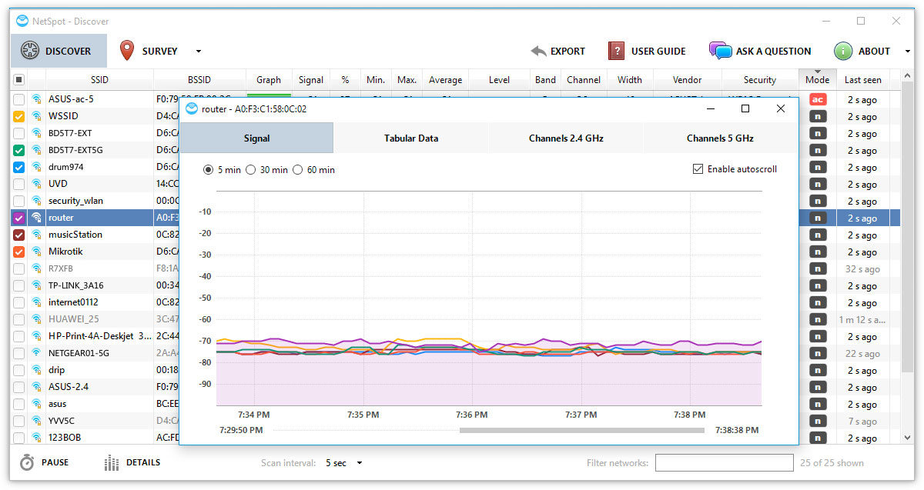
Task: Click the Survey map pin icon
Action: (x=127, y=51)
